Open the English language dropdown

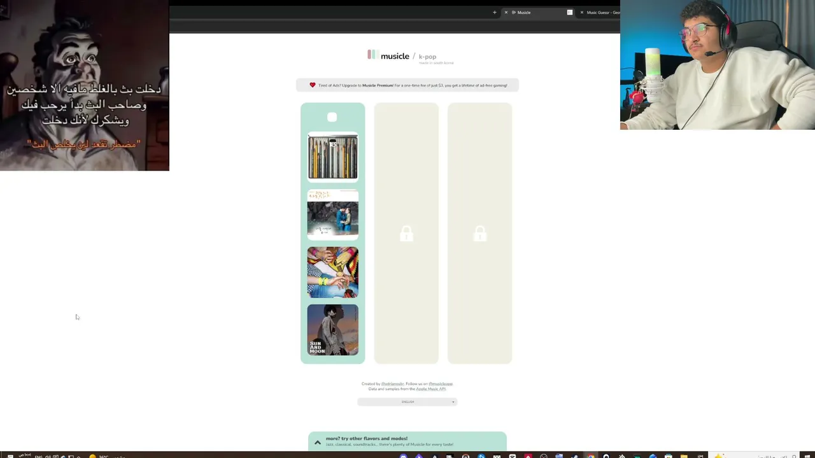[x=407, y=402]
